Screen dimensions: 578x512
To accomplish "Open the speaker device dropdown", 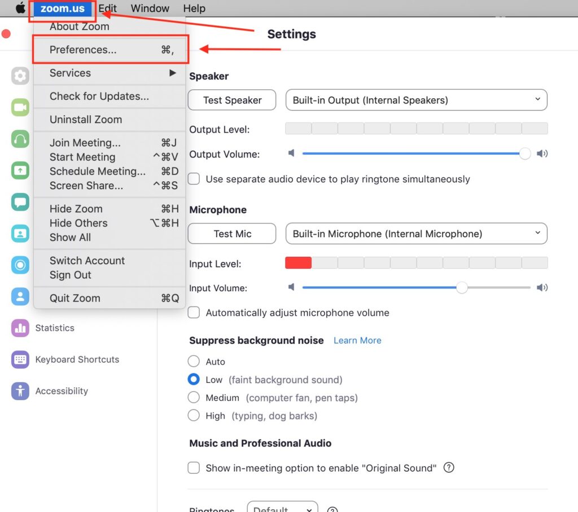I will click(416, 100).
